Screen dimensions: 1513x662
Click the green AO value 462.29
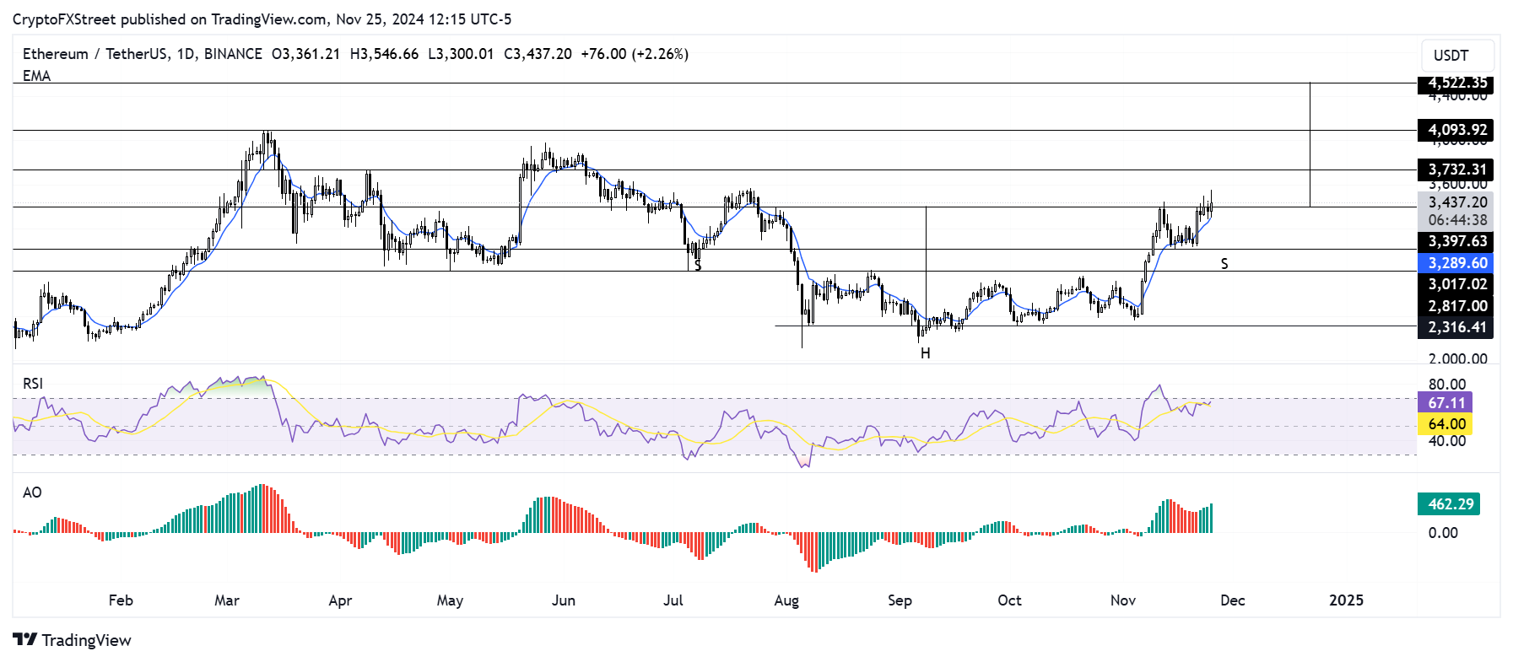pos(1449,504)
